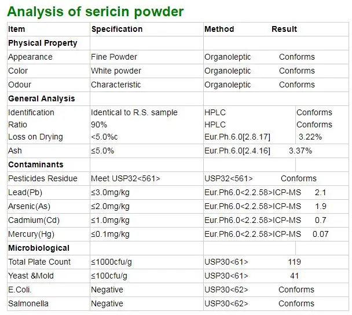Image resolution: width=352 pixels, height=315 pixels.
Task: Click the Total Plate Count result 119
Action: point(294,262)
